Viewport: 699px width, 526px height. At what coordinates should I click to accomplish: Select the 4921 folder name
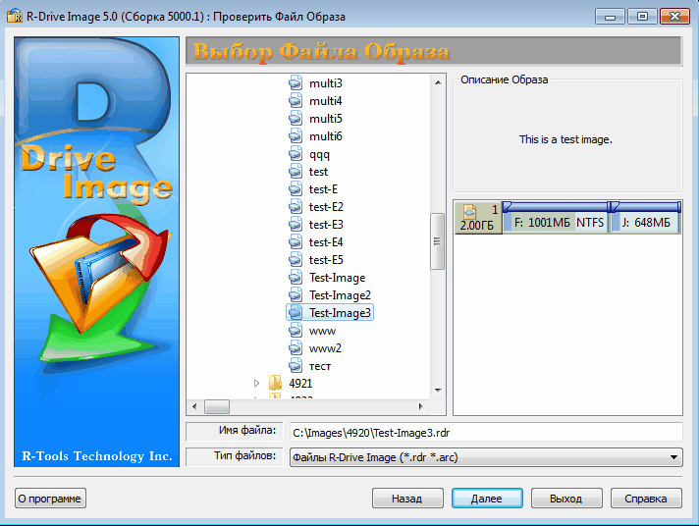coord(301,384)
